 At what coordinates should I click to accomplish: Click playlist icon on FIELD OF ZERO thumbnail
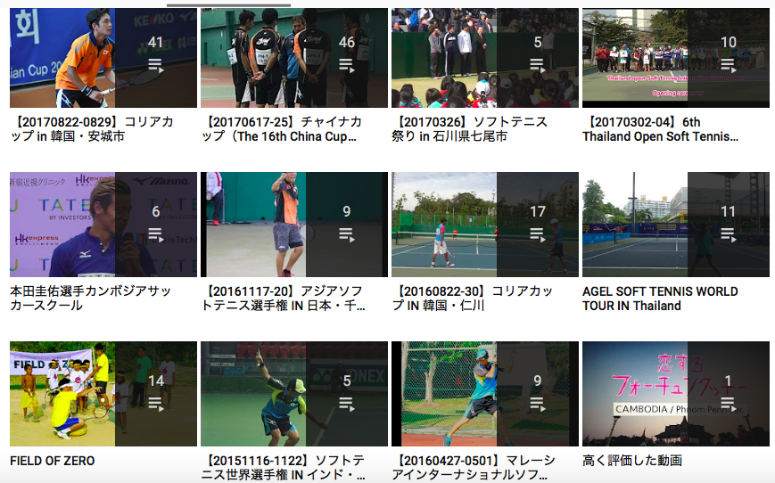pyautogui.click(x=156, y=404)
